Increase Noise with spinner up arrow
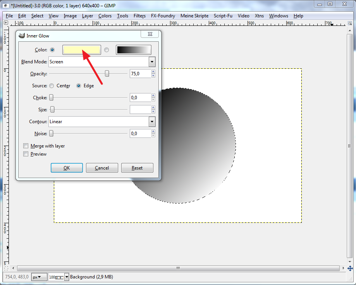Screen dimensions: 356x285 (153, 132)
